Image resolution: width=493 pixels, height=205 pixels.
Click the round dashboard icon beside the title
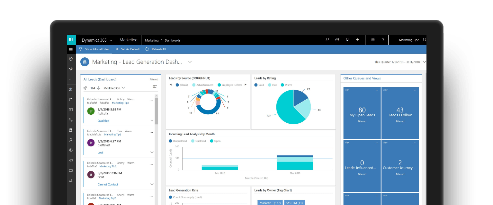click(x=85, y=62)
